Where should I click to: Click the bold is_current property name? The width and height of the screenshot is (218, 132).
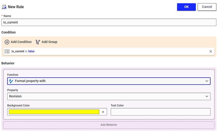(x=18, y=51)
